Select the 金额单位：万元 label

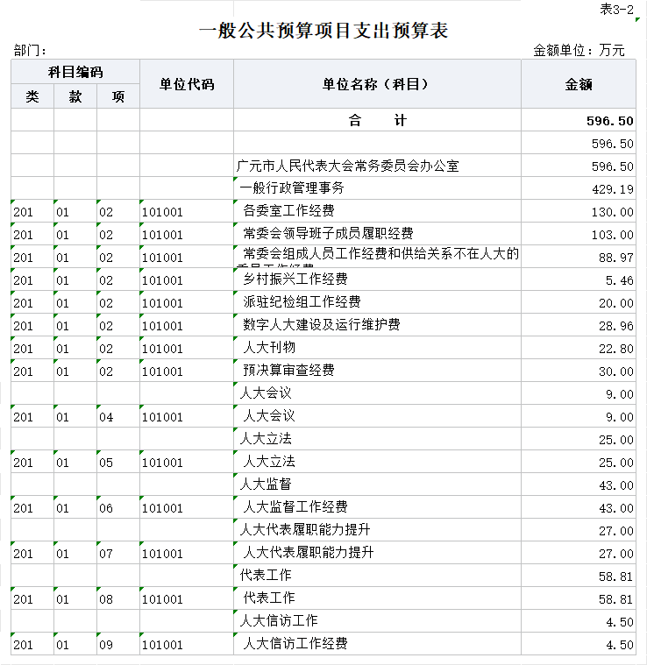click(x=579, y=51)
